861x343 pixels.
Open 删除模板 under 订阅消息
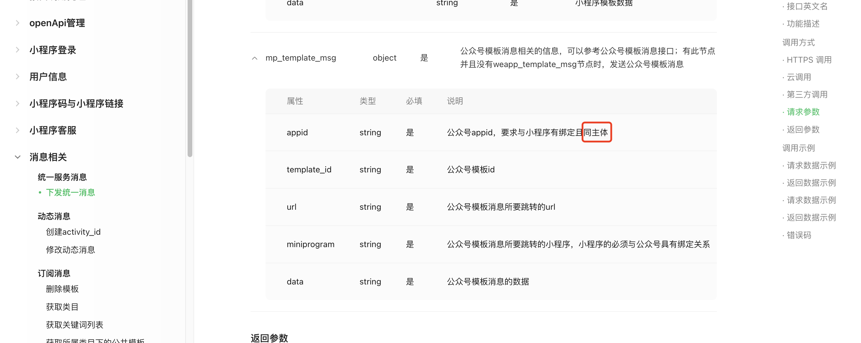(62, 289)
